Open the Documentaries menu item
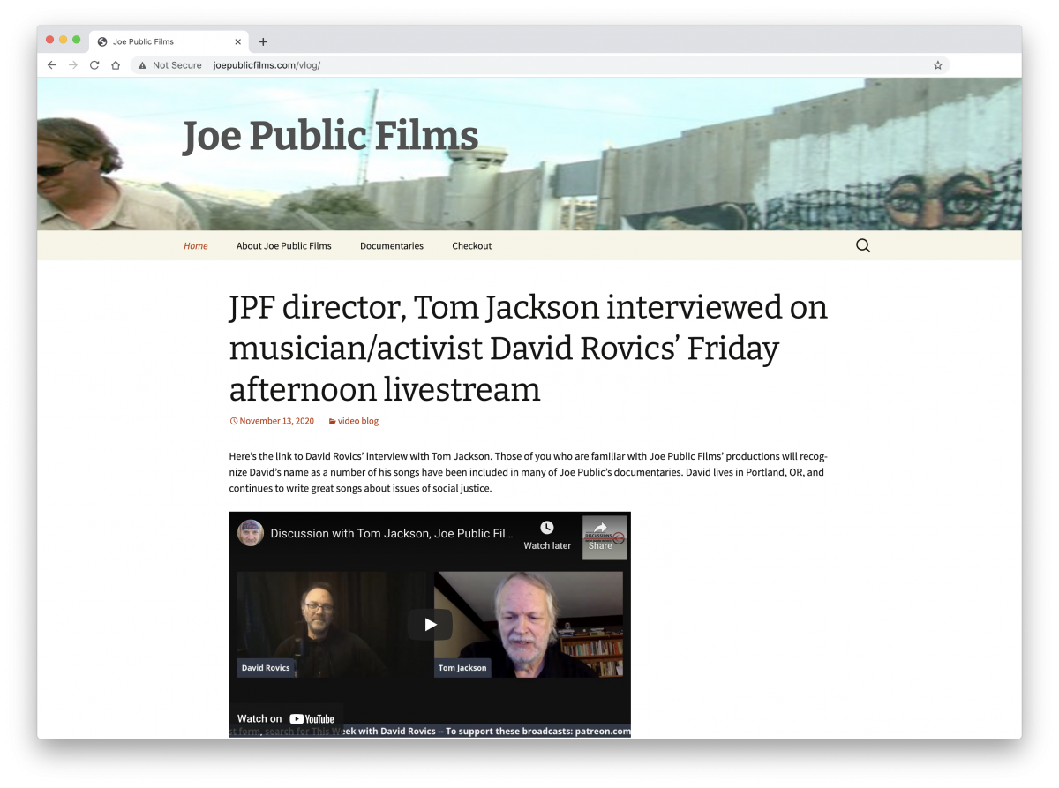1059x788 pixels. tap(392, 246)
